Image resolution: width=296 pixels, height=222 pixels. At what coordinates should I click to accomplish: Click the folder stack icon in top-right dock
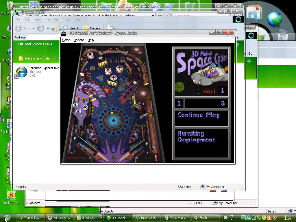(x=254, y=12)
